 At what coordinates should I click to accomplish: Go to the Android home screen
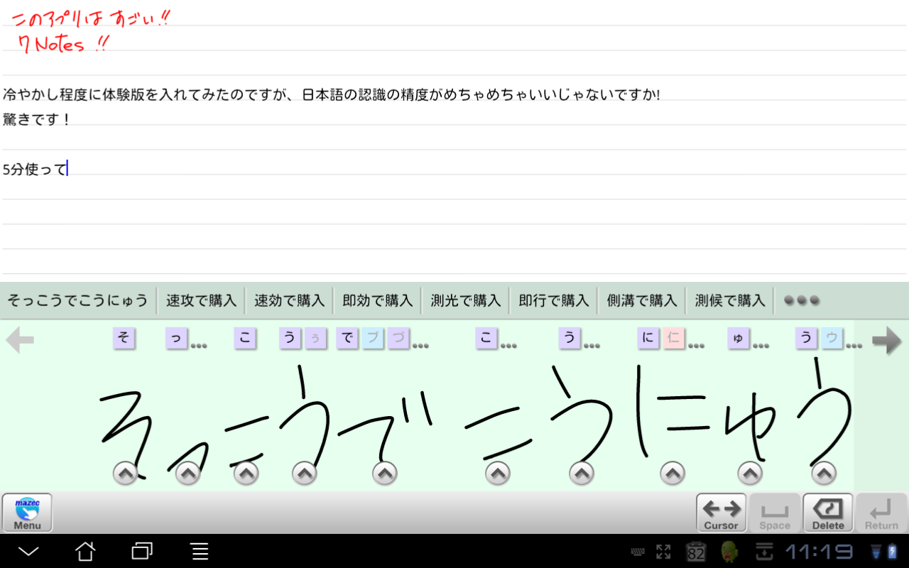85,551
